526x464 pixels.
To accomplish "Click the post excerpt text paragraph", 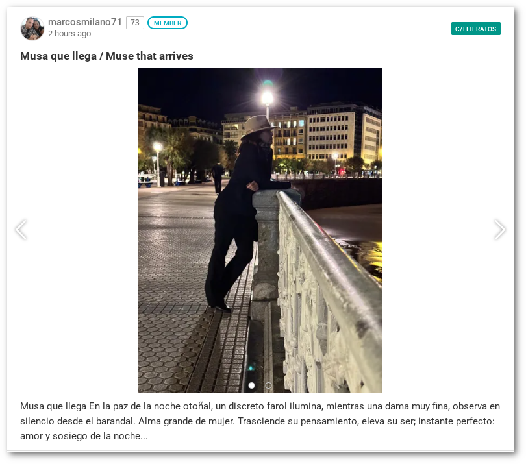I will pyautogui.click(x=260, y=421).
